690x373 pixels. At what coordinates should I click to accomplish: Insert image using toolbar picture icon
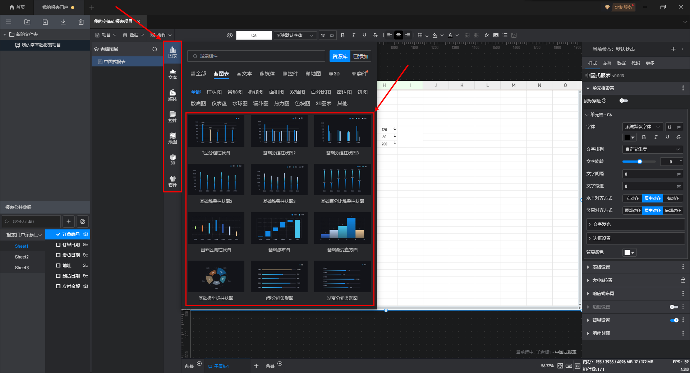(496, 35)
